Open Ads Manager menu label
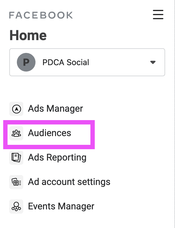The height and width of the screenshot is (228, 175). coord(55,109)
